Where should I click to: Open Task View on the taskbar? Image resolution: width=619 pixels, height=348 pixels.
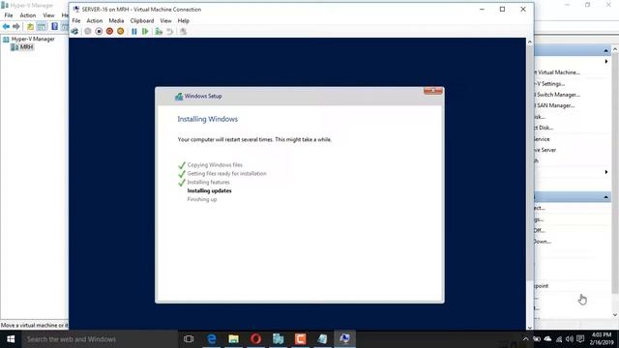click(x=189, y=339)
